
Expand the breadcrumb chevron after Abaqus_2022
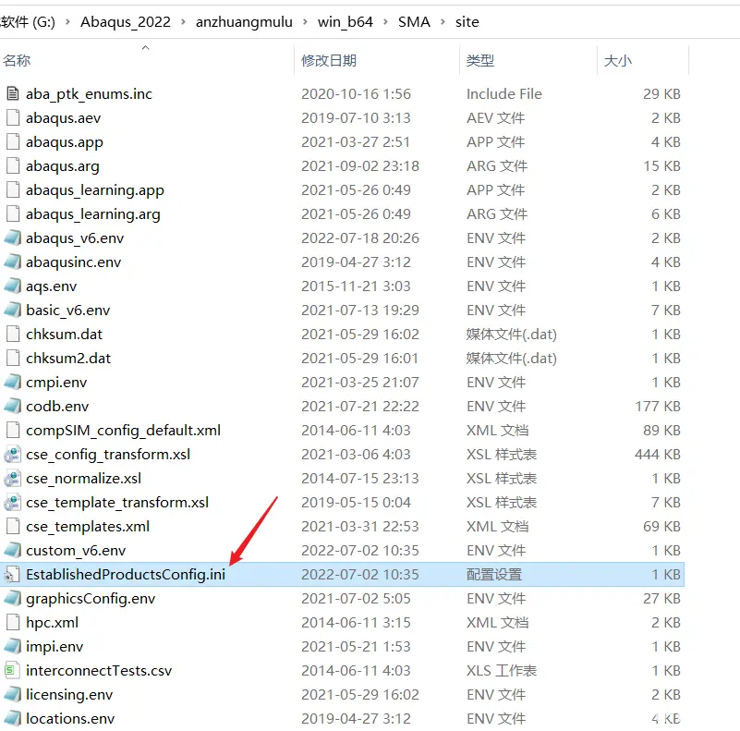coord(183,22)
